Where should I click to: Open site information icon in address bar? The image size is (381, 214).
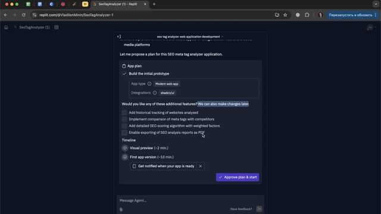(x=35, y=15)
